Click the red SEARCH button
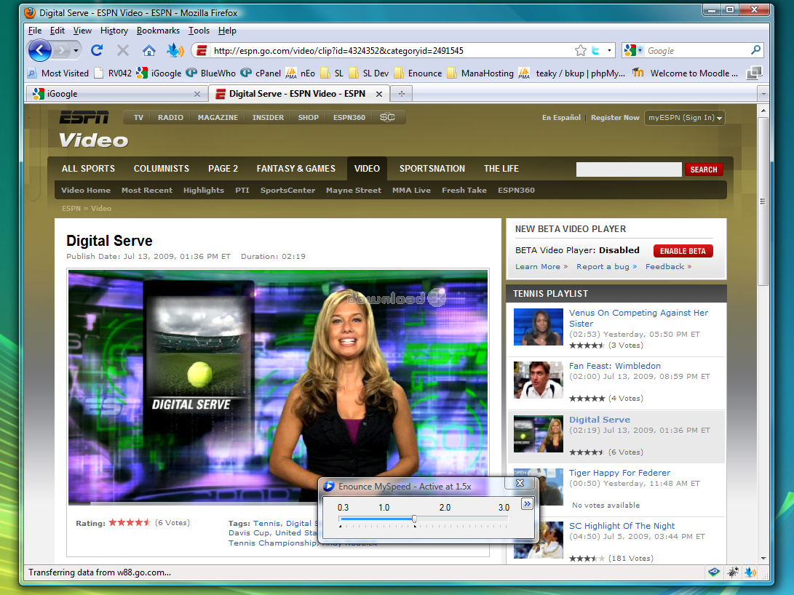Image resolution: width=794 pixels, height=595 pixels. (703, 169)
